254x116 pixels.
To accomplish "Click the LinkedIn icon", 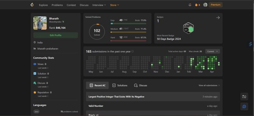I will point(35,49).
